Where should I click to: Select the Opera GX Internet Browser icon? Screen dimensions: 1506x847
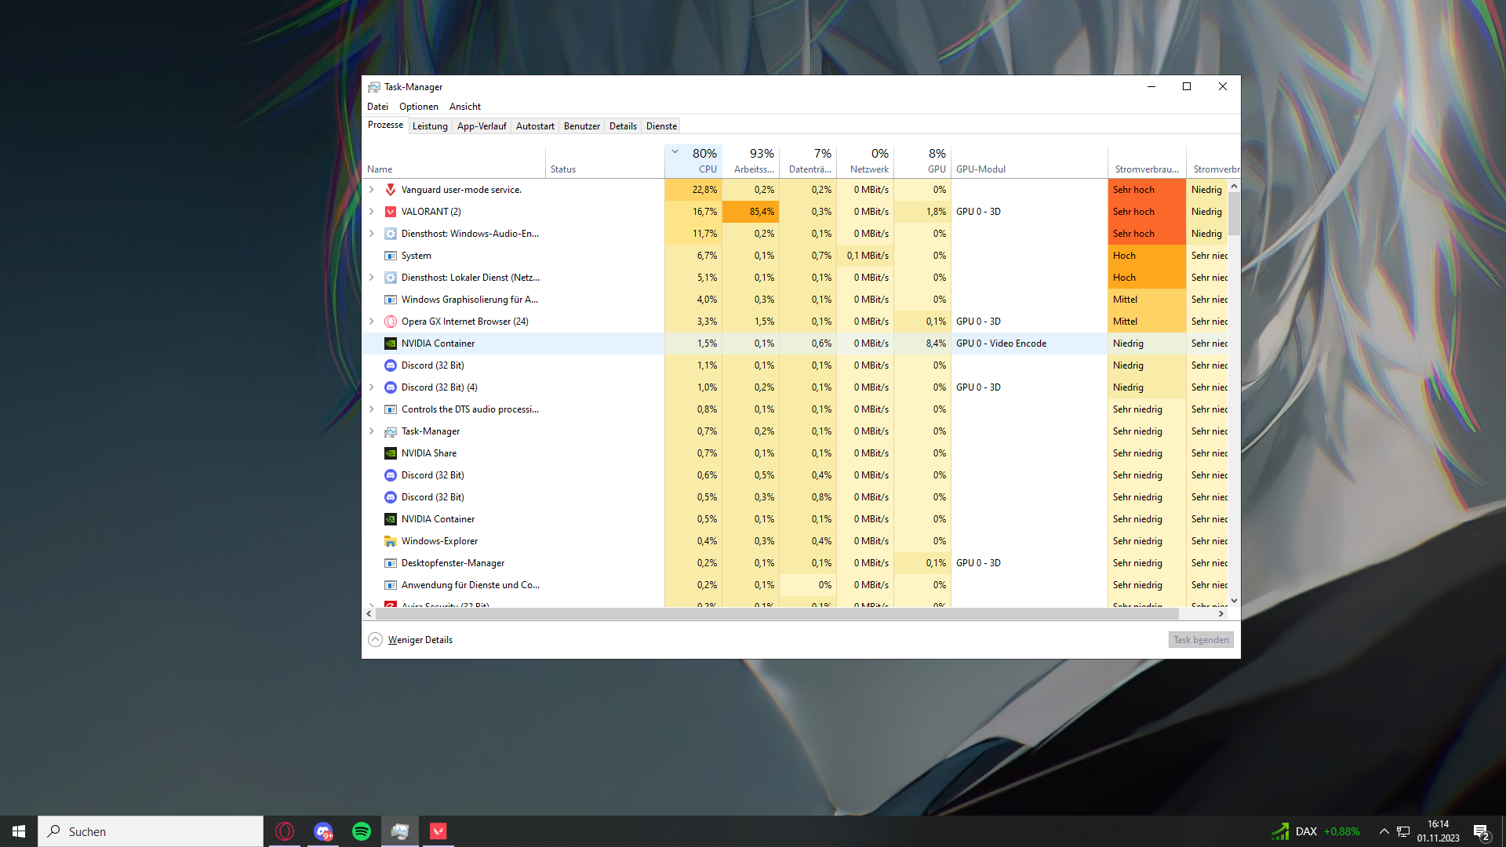(x=391, y=322)
